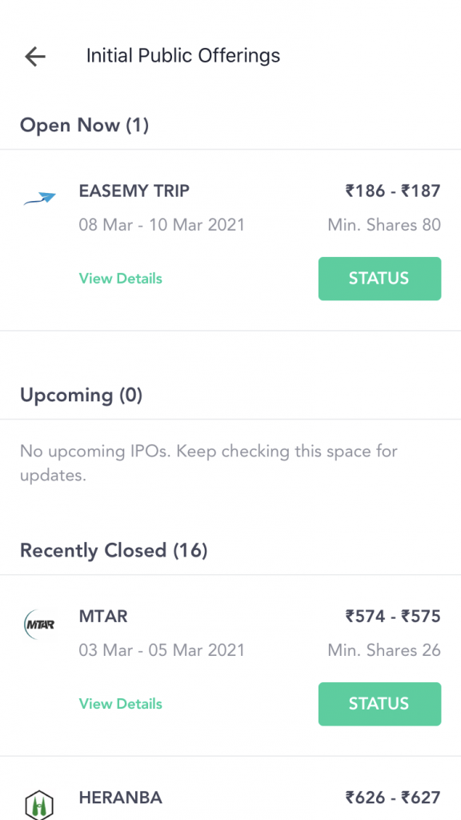Check STATUS of EASEMY TRIP IPO

pyautogui.click(x=379, y=278)
